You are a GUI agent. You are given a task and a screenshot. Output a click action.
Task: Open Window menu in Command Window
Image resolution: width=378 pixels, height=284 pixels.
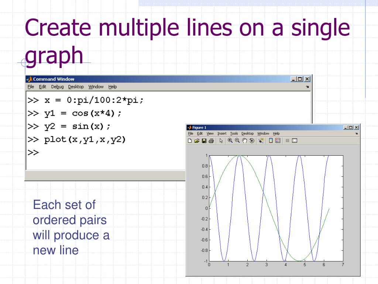click(96, 87)
